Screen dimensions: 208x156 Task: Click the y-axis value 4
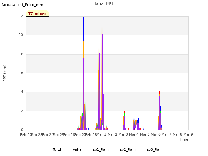coord(22,92)
